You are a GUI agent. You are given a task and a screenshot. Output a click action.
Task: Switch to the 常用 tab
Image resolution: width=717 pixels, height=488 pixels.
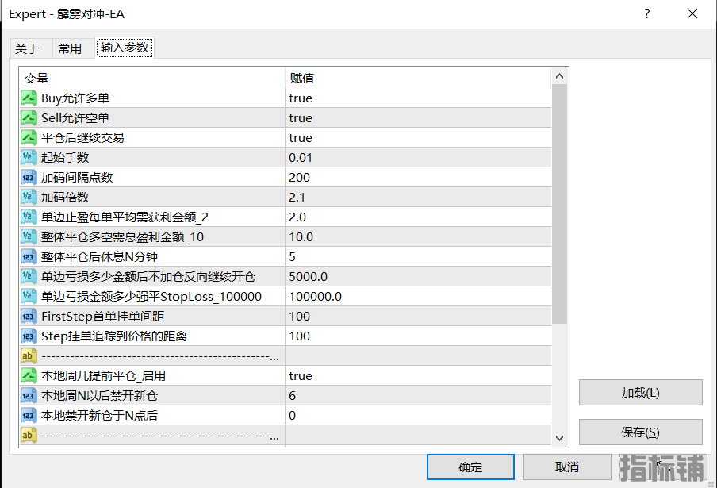(x=70, y=48)
